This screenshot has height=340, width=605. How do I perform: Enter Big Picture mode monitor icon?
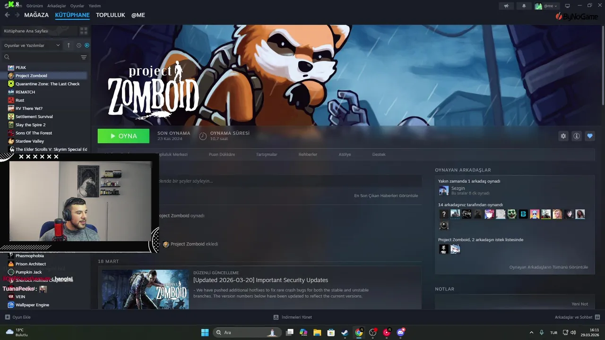[x=568, y=6]
